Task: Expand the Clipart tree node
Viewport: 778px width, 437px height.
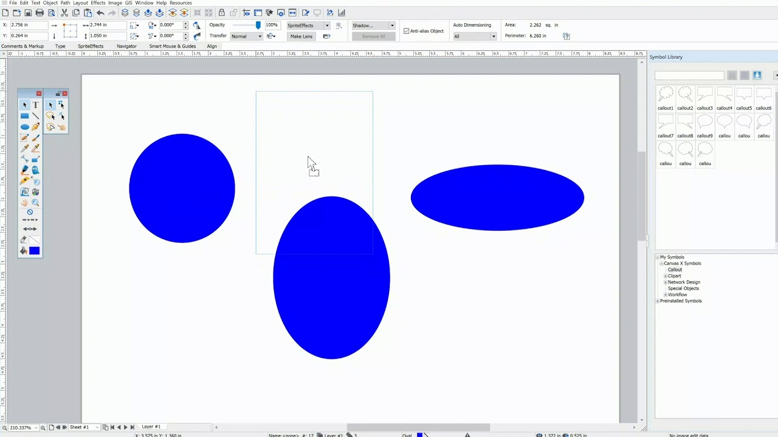Action: pos(666,276)
